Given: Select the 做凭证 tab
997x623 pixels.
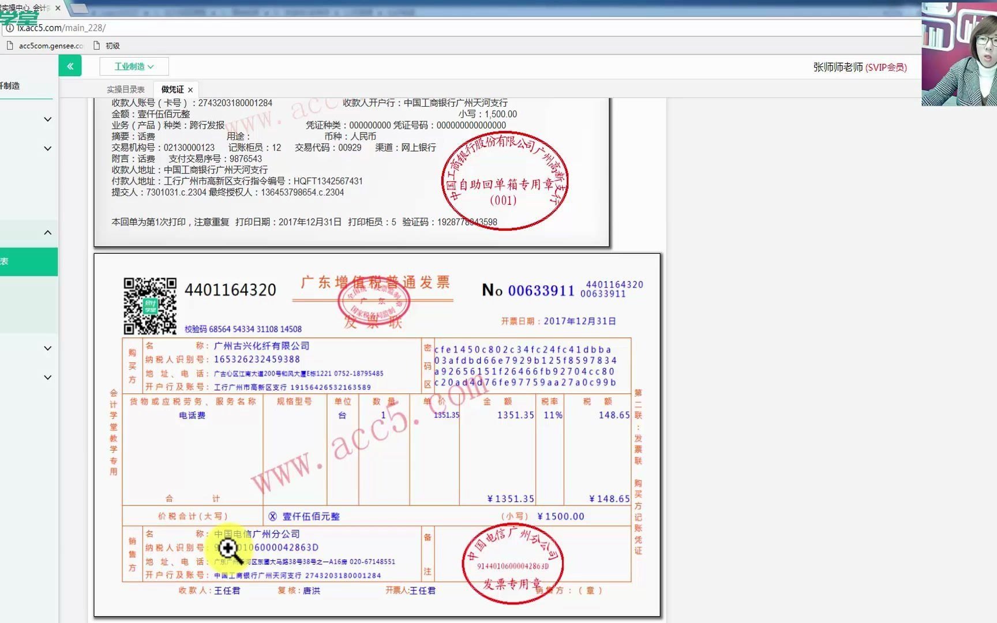Looking at the screenshot, I should tap(173, 89).
